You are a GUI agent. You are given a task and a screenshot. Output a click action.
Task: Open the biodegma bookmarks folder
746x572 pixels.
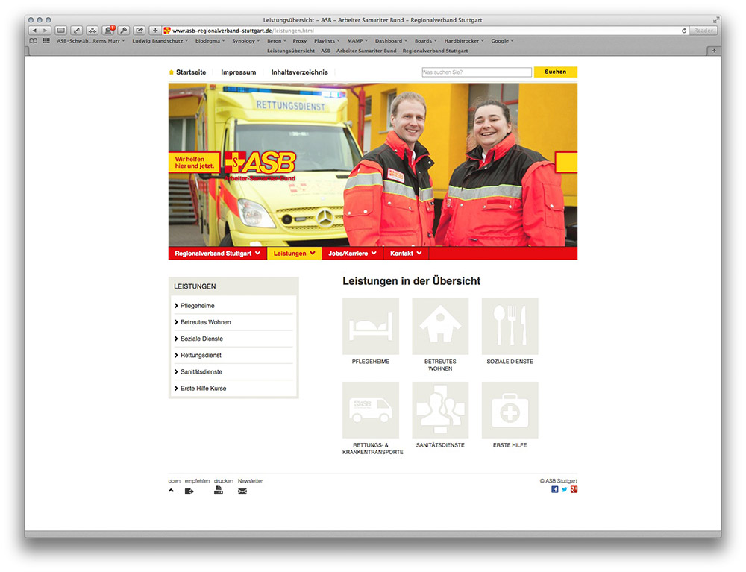[x=210, y=41]
